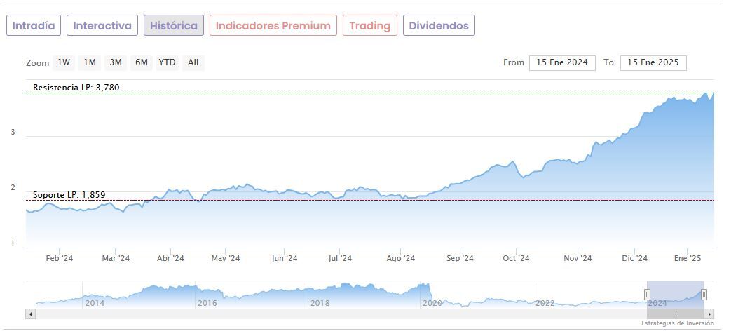Click the right navigator range handle
This screenshot has height=336, width=731.
[704, 295]
